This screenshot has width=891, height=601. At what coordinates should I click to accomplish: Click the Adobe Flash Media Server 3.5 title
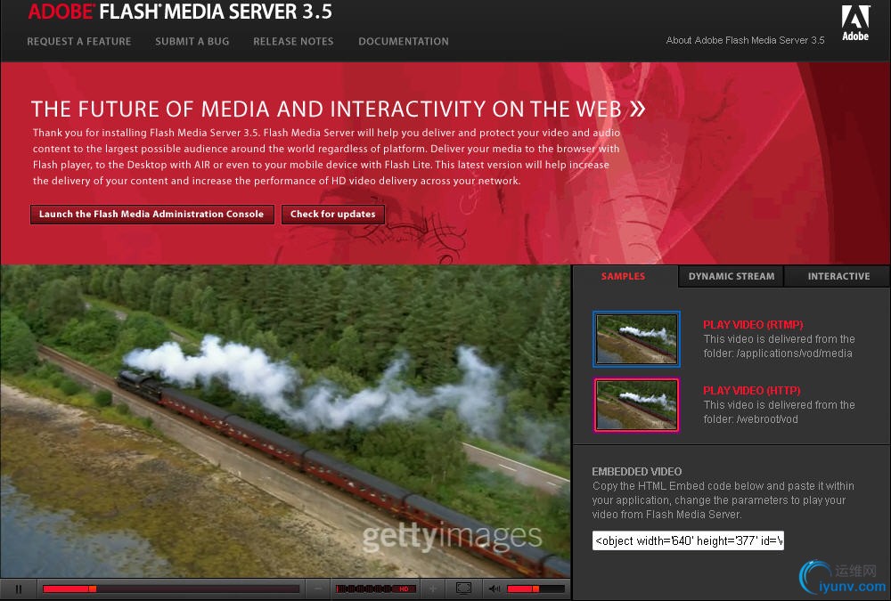point(180,12)
